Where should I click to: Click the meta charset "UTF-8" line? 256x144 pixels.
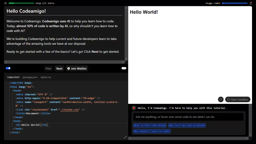pos(34,94)
